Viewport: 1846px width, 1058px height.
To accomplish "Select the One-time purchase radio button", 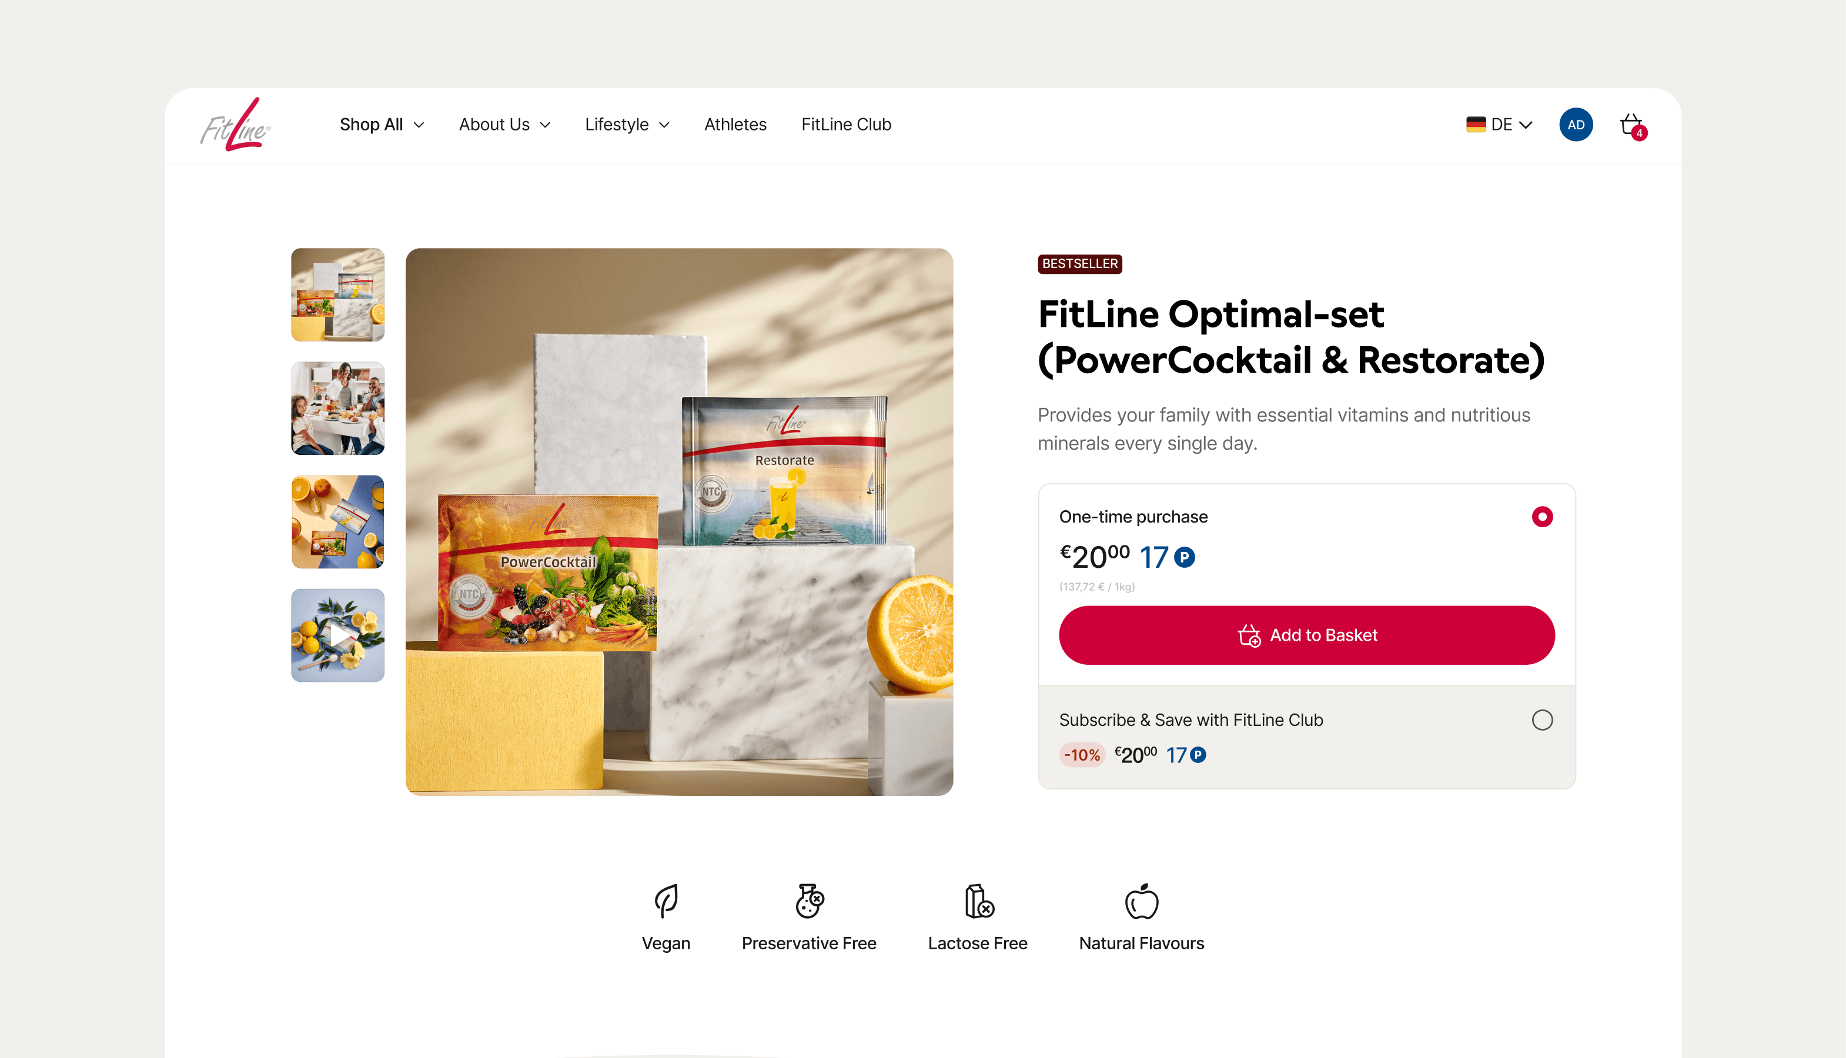I will (1542, 517).
